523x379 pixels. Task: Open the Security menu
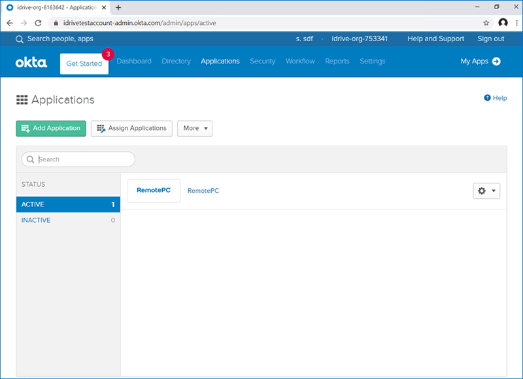pos(263,61)
